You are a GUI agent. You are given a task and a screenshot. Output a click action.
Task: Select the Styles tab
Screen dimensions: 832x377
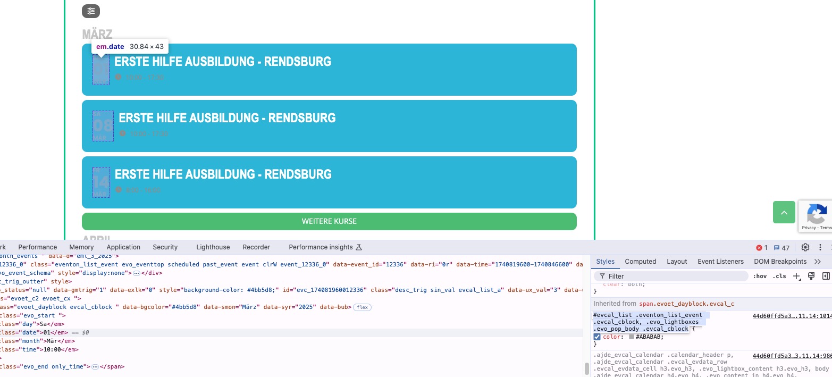click(x=605, y=262)
